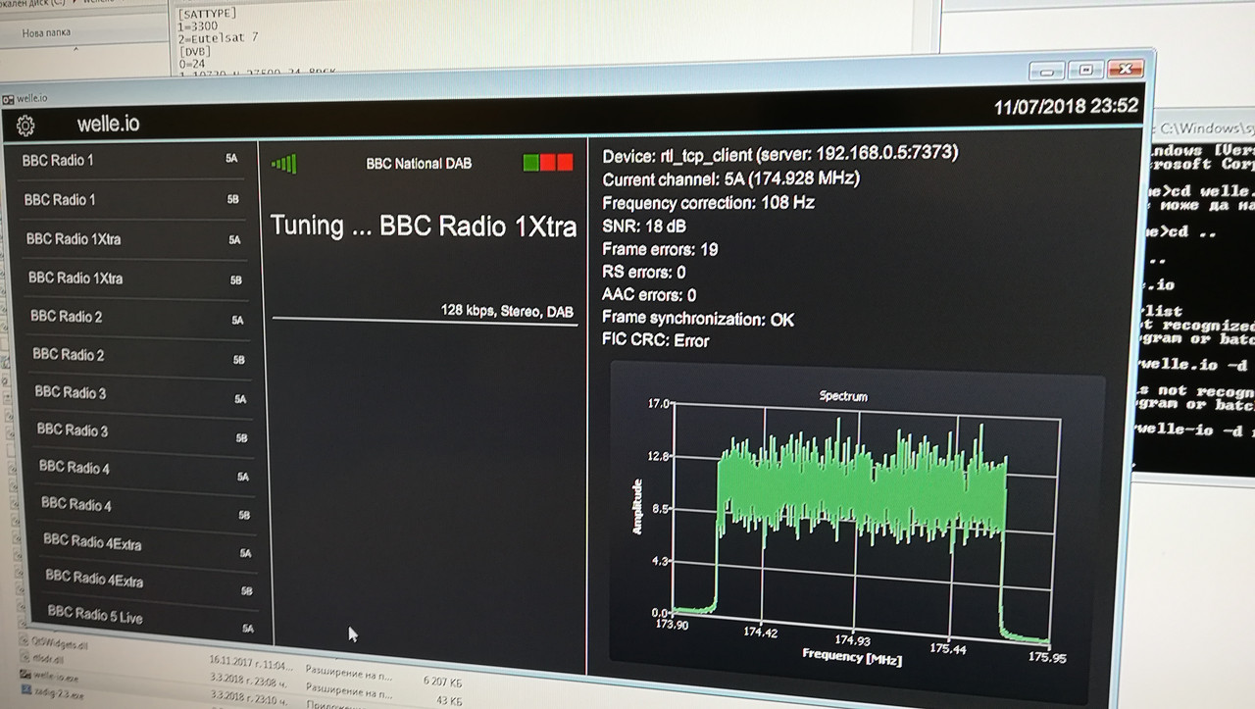Click the BBC National DAB ensemble label
This screenshot has width=1255, height=709.
[419, 164]
